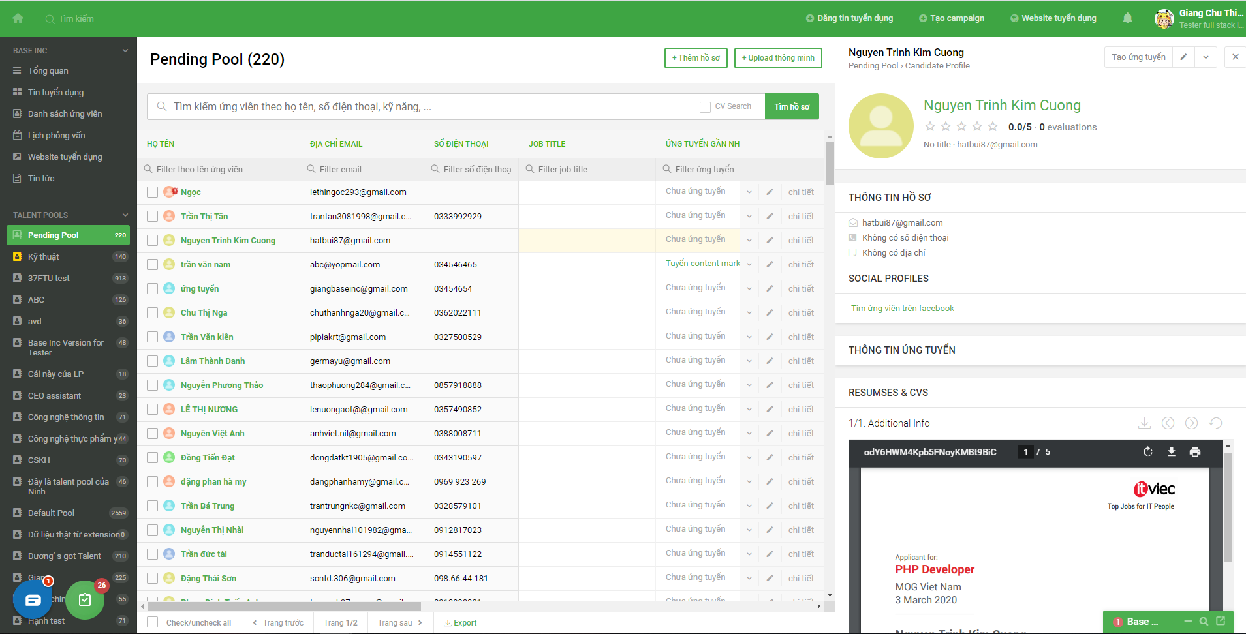Screen dimensions: 1246x634
Task: Select checkbox for Nguyen Trinh Kim Cuong
Action: 152,240
